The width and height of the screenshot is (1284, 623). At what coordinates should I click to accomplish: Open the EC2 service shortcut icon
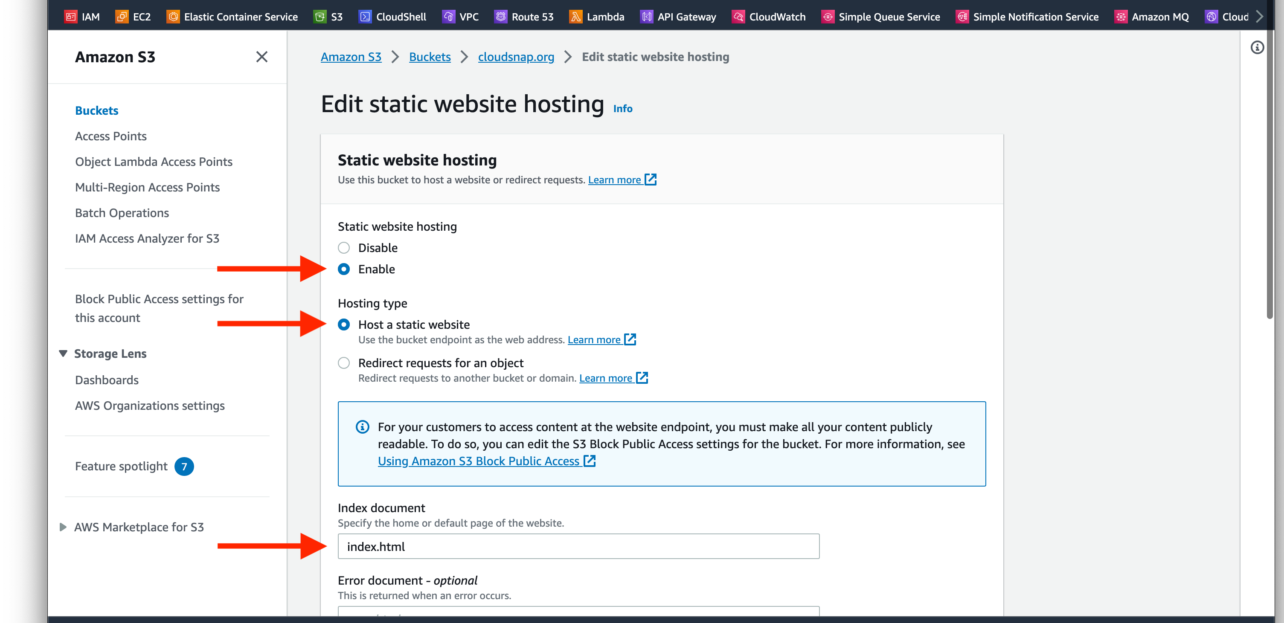click(122, 17)
